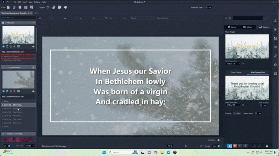Click Add a comment to this page field
Viewport: 279px width, 156px height.
tap(54, 146)
